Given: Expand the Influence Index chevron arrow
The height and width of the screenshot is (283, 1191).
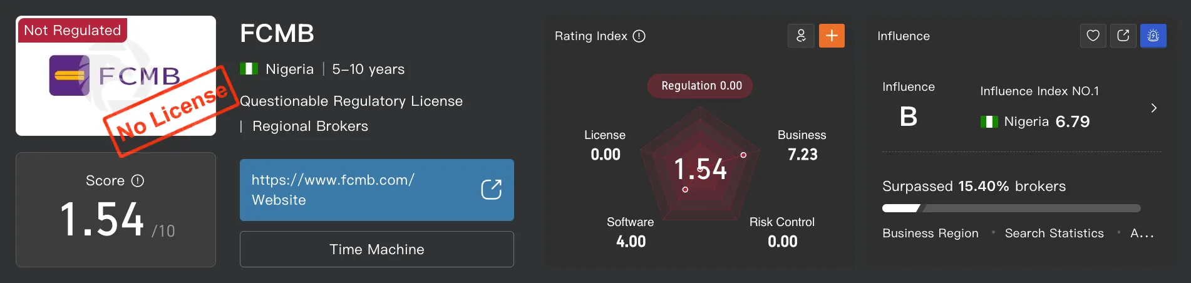Looking at the screenshot, I should [x=1153, y=108].
